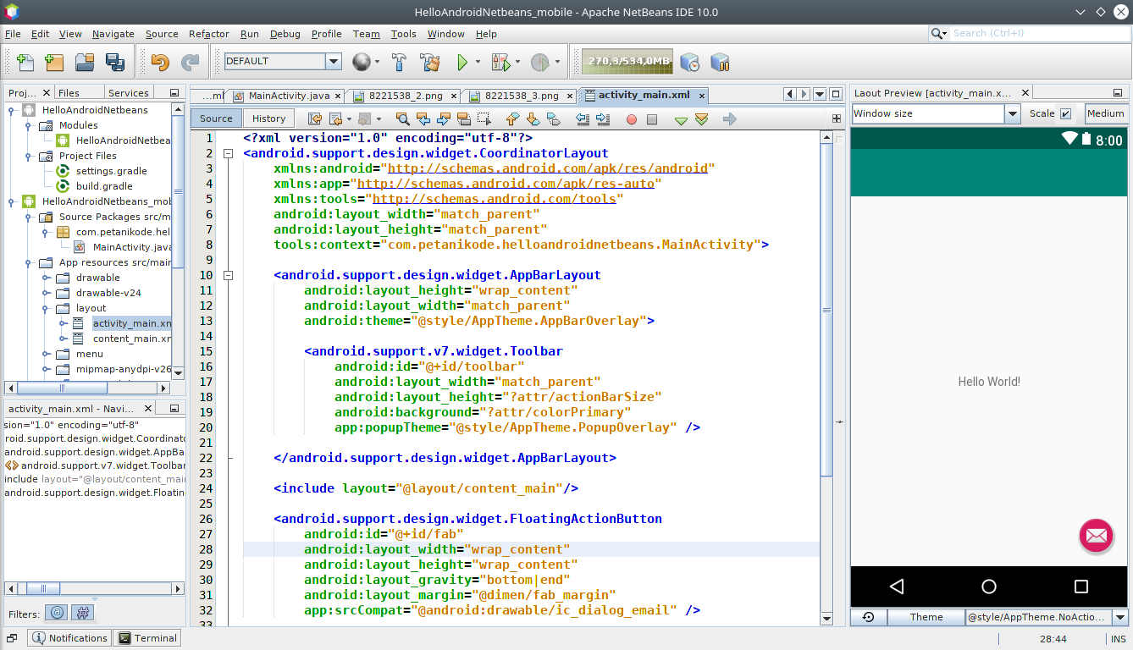Open the Window size dropdown in the preview
The height and width of the screenshot is (650, 1133).
(x=1014, y=113)
